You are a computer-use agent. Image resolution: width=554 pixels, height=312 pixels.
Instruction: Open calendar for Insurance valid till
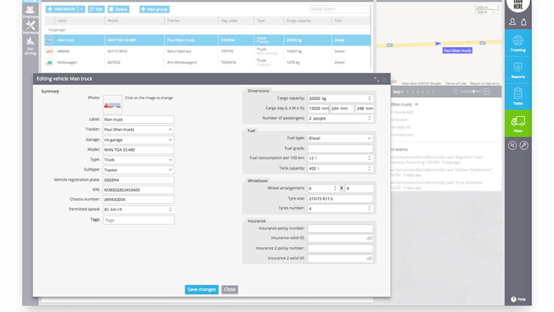pyautogui.click(x=369, y=238)
